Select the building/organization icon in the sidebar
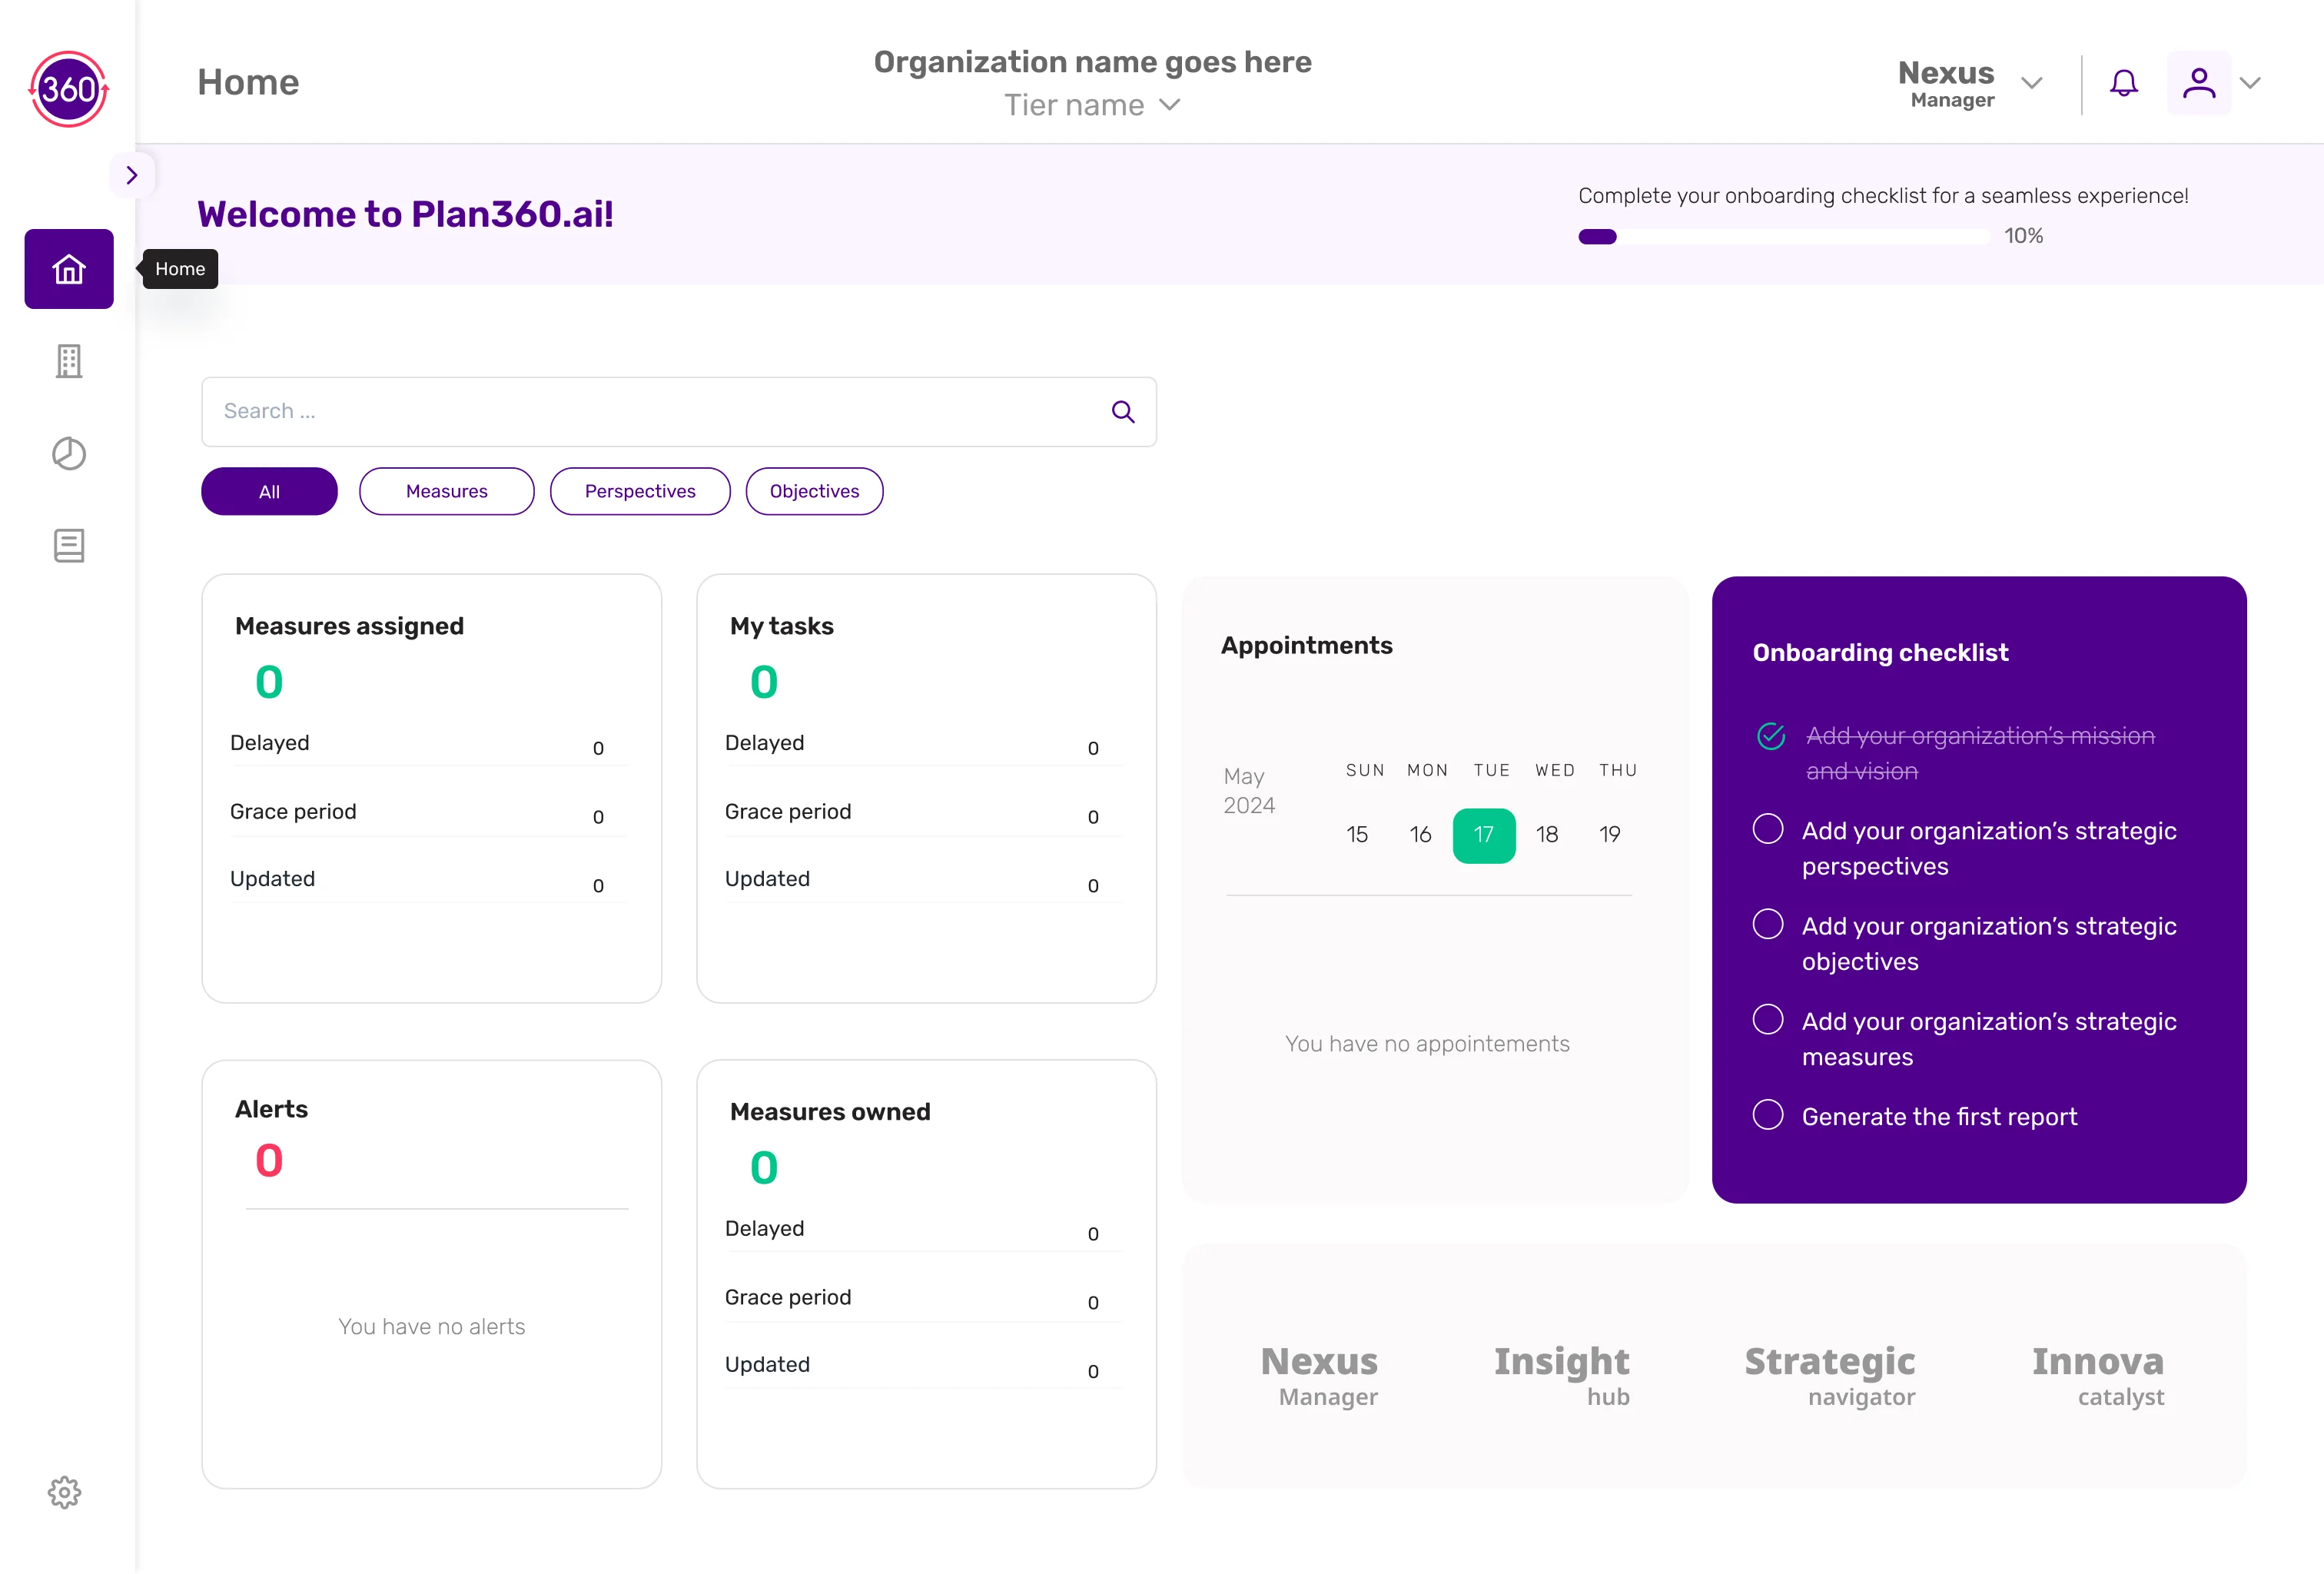Viewport: 2324px width, 1574px height. click(x=68, y=361)
